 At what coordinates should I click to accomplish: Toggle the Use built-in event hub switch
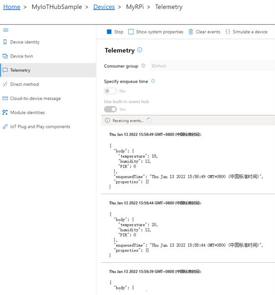coord(110,109)
